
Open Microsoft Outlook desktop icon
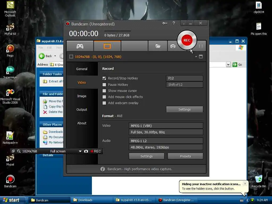[x=10, y=9]
